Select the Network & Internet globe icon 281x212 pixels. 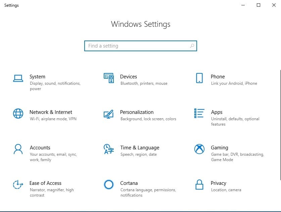(18, 114)
